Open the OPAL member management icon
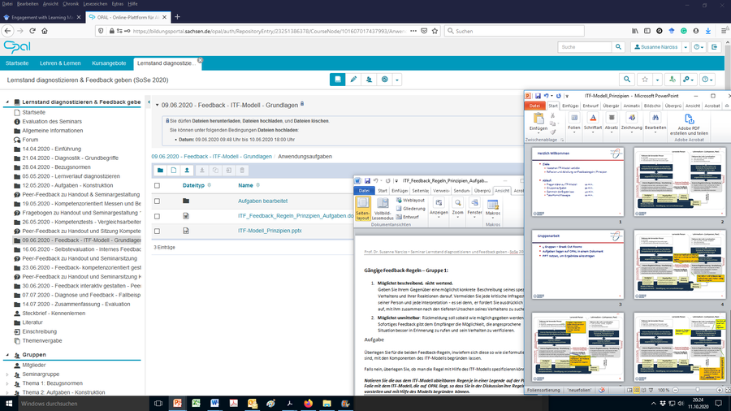 (369, 80)
